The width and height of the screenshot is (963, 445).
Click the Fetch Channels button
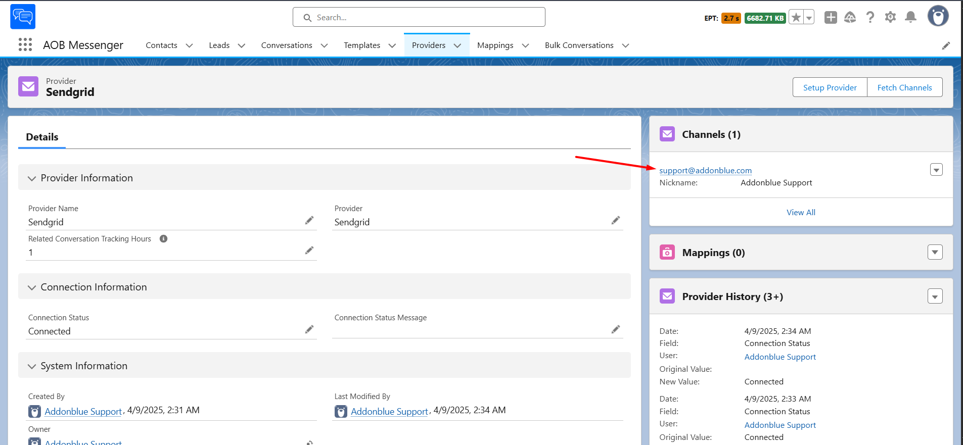pyautogui.click(x=905, y=87)
